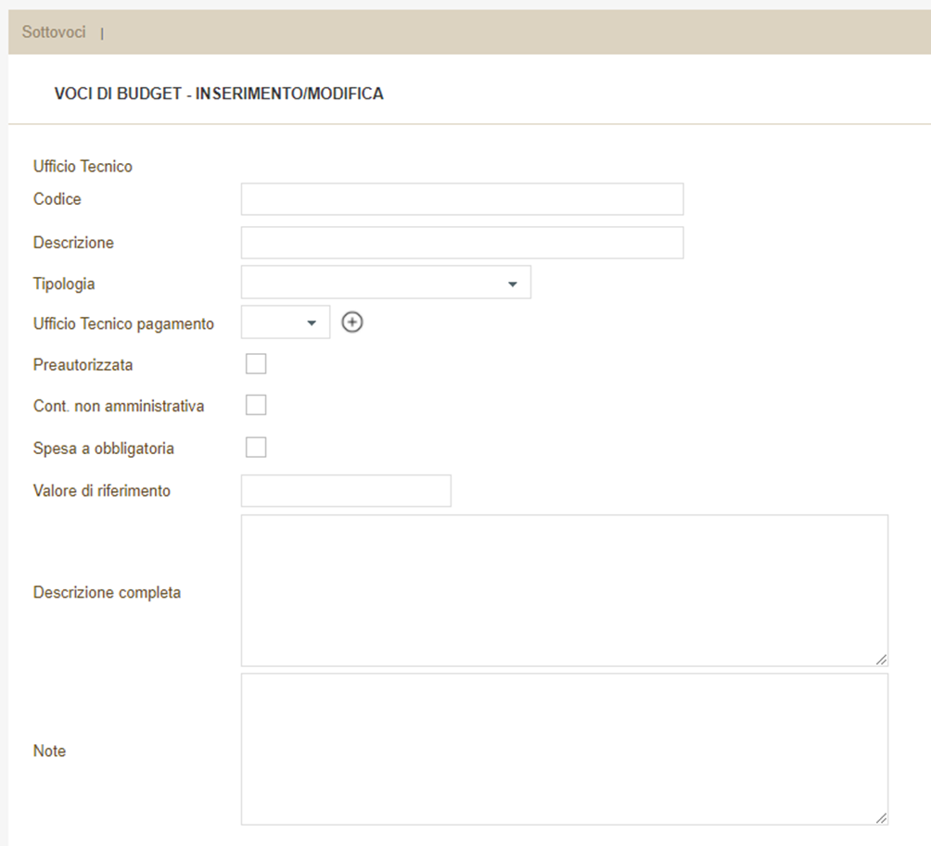This screenshot has height=846, width=931.
Task: Open the Sottovoci menu item
Action: tap(54, 32)
